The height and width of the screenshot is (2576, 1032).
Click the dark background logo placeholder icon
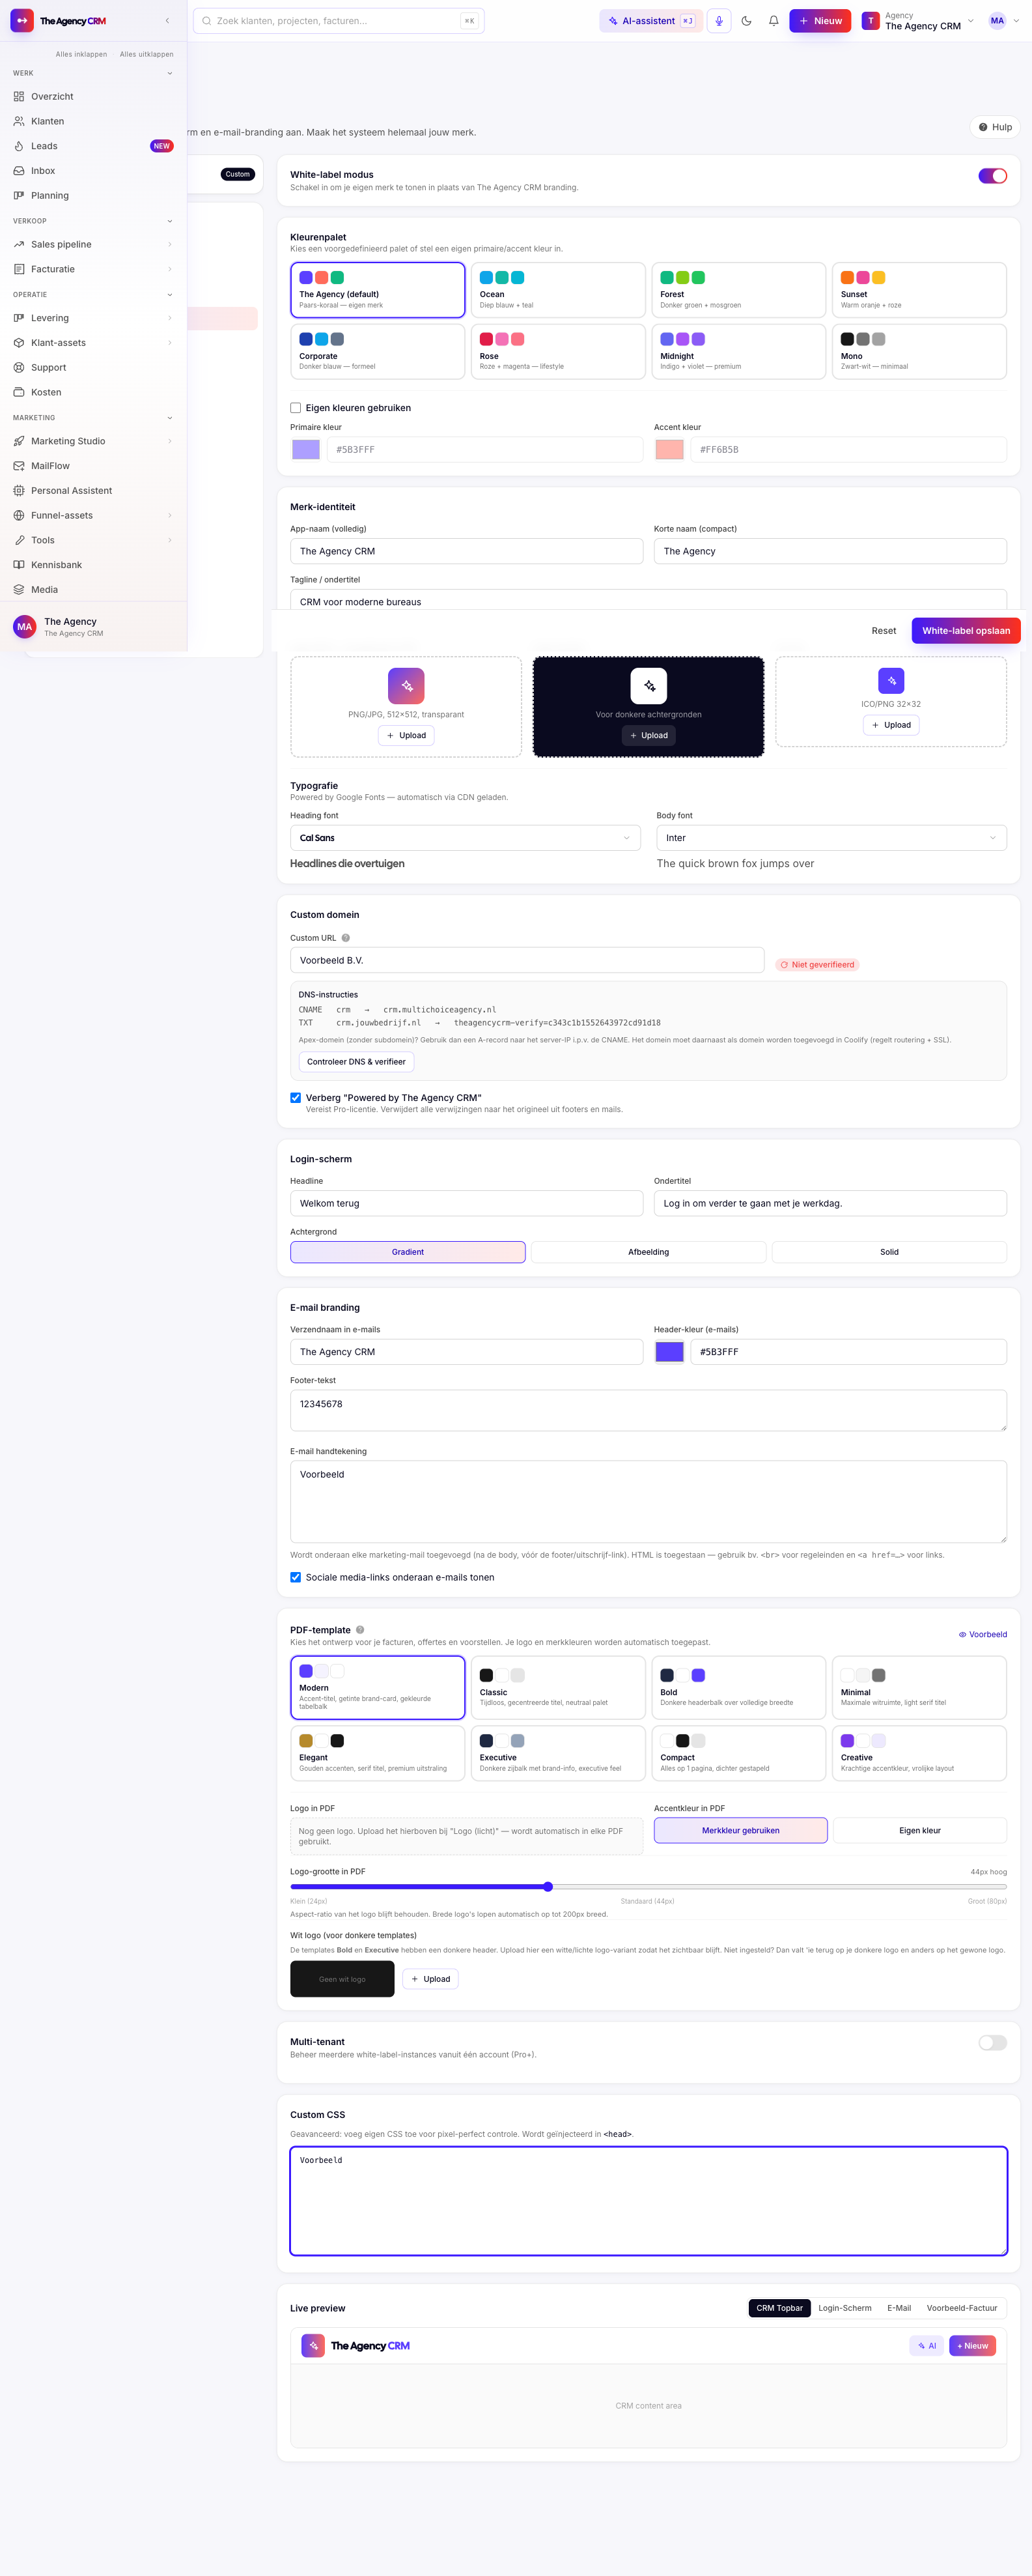pos(648,686)
